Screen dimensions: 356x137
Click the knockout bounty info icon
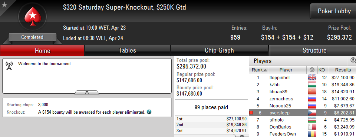[x=149, y=112]
